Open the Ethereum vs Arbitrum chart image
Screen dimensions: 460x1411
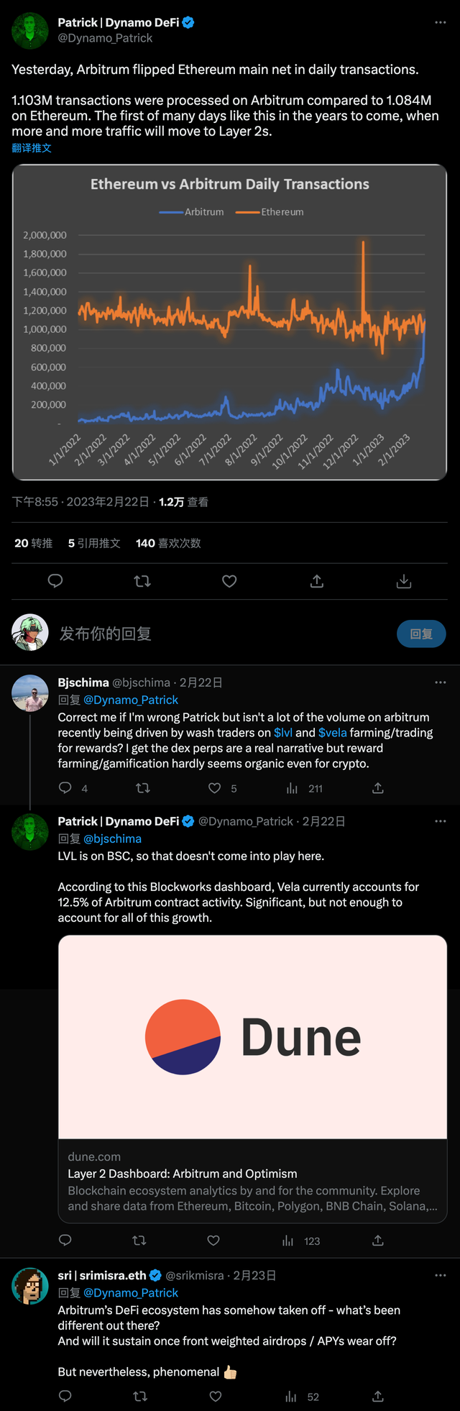pos(230,322)
